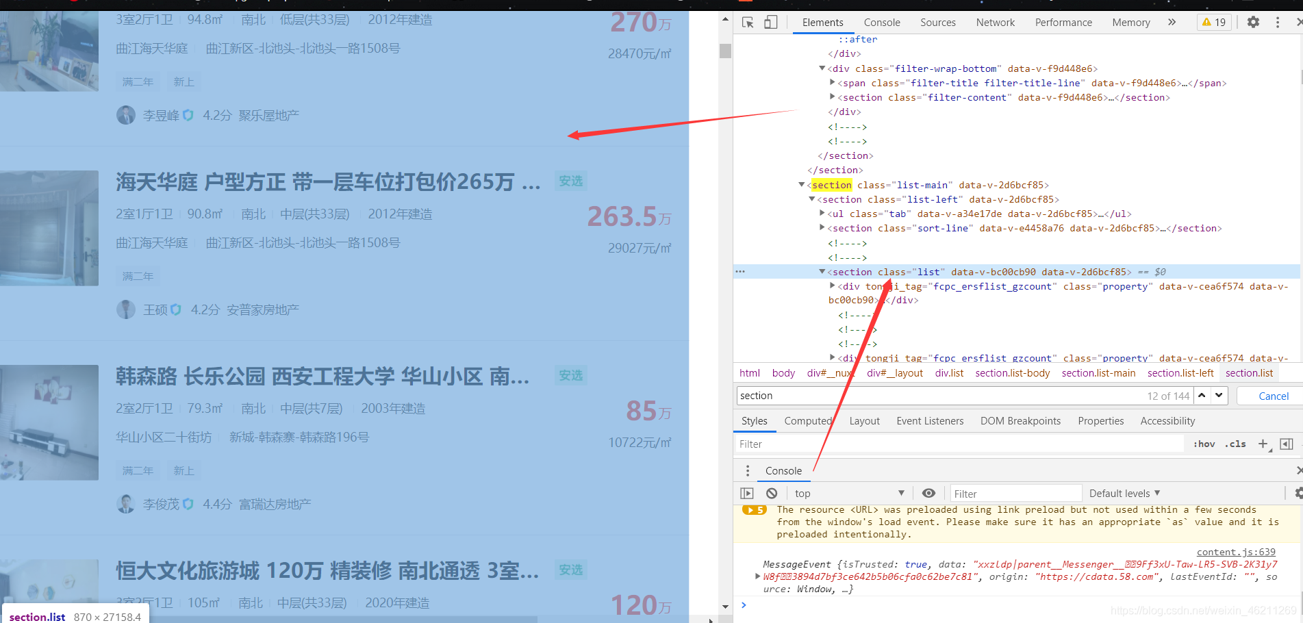Image resolution: width=1303 pixels, height=623 pixels.
Task: Create a live expression with eye icon
Action: [928, 494]
